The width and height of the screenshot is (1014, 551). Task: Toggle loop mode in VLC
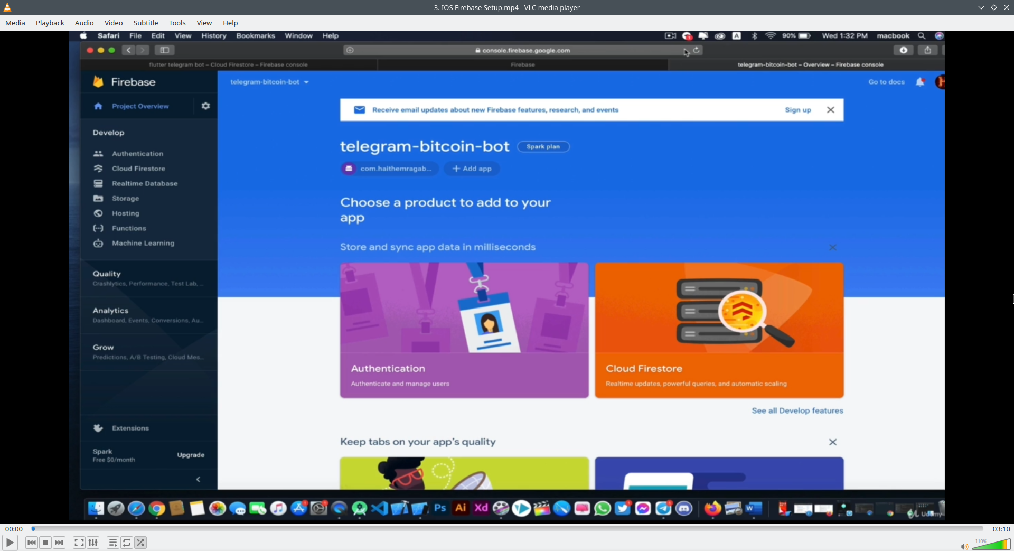[127, 543]
